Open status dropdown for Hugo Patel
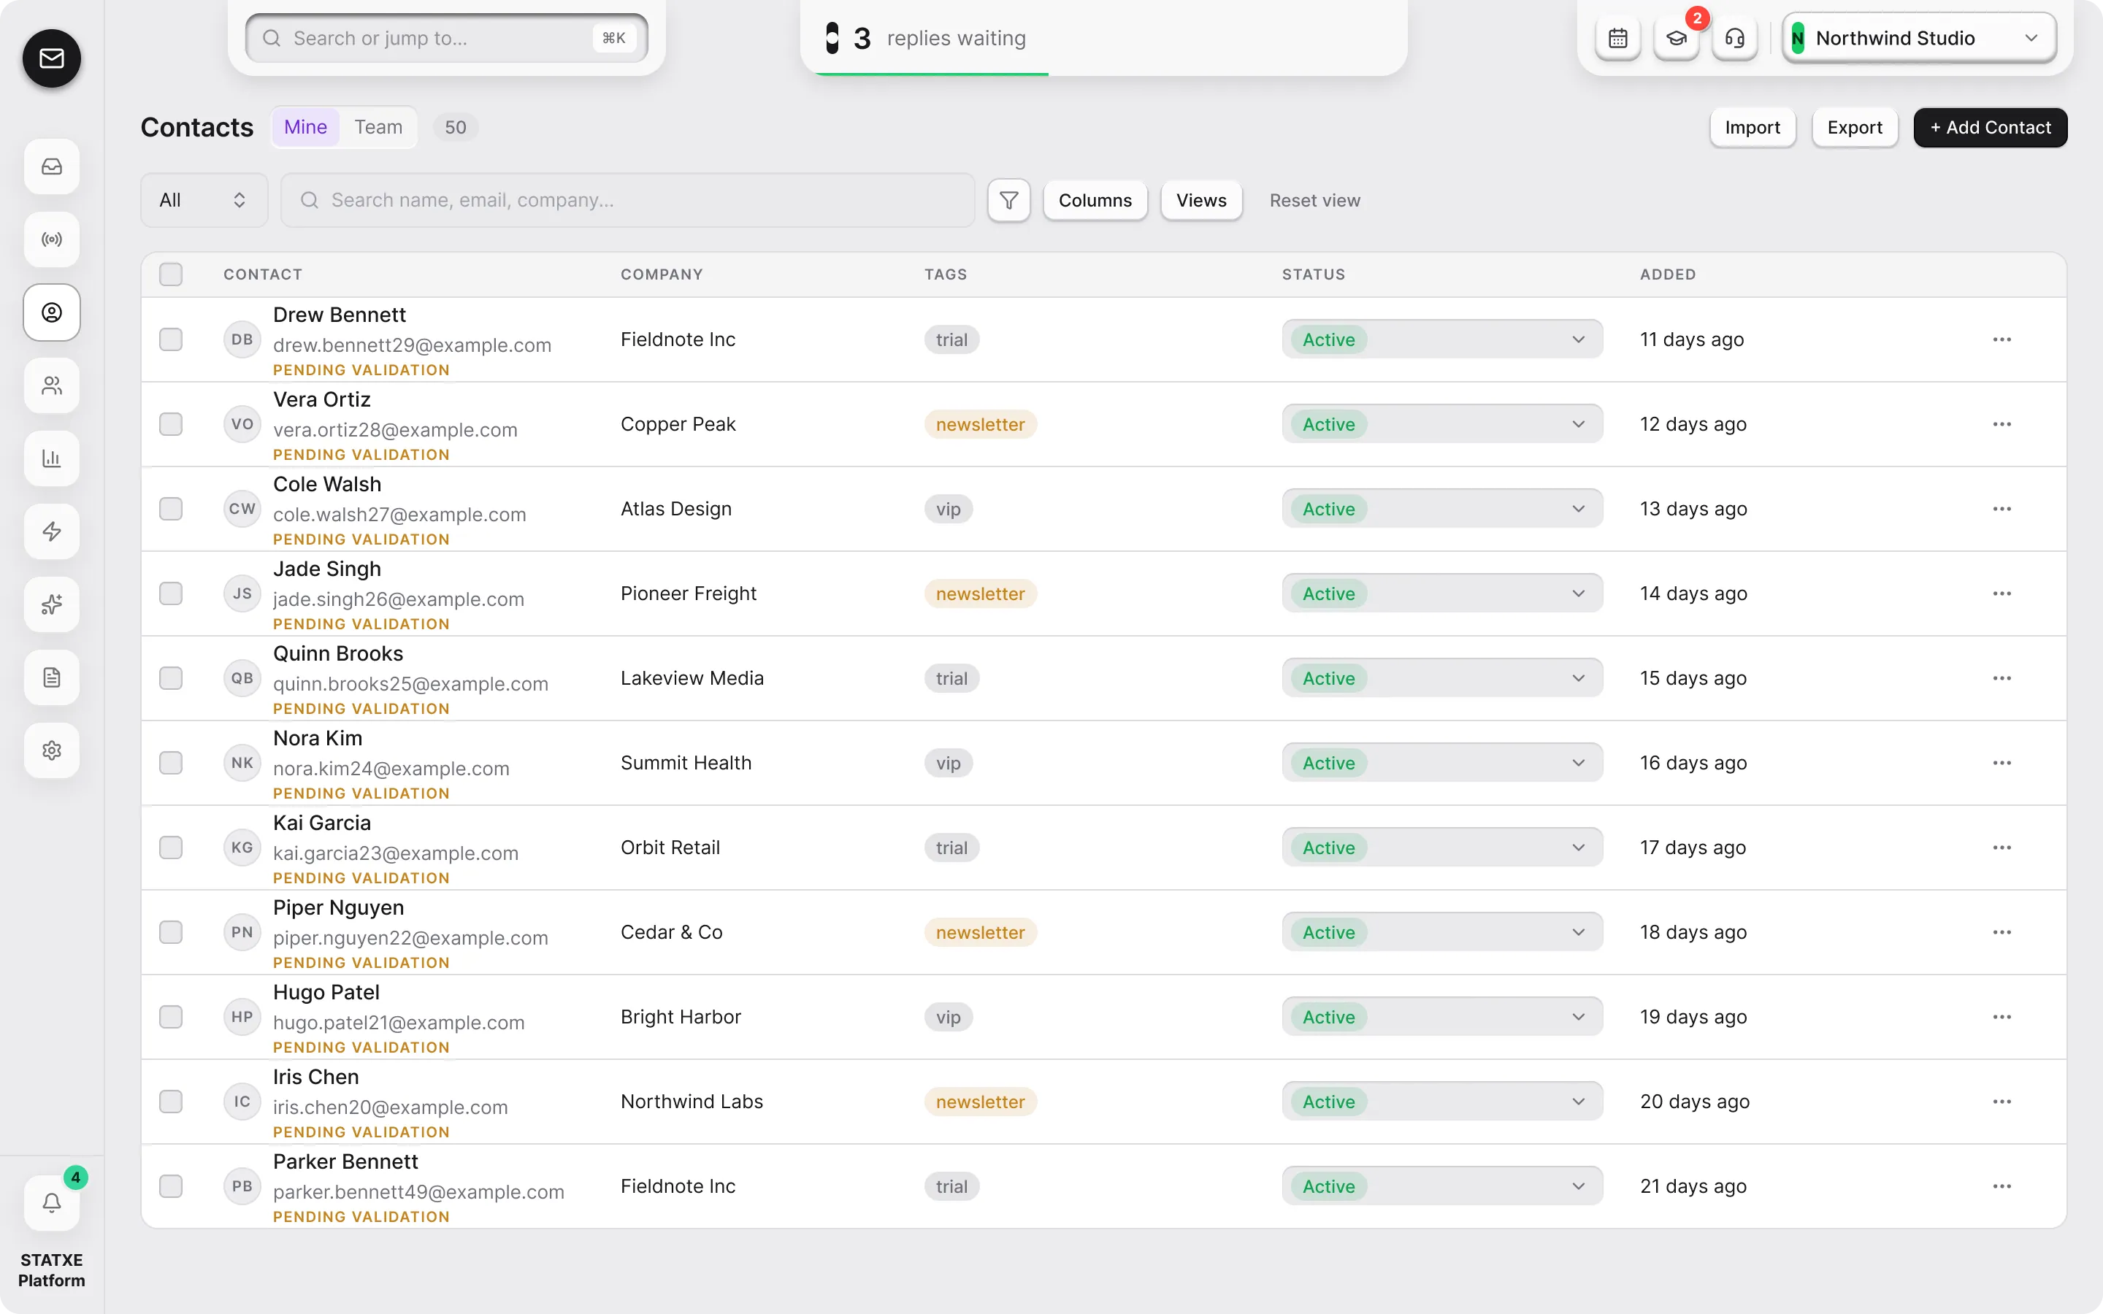Screen dimensions: 2103x1314 [1441, 1017]
